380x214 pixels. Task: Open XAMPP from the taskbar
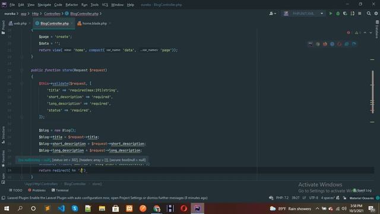(x=129, y=209)
